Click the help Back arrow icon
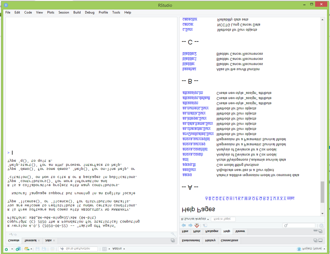 (x=184, y=225)
